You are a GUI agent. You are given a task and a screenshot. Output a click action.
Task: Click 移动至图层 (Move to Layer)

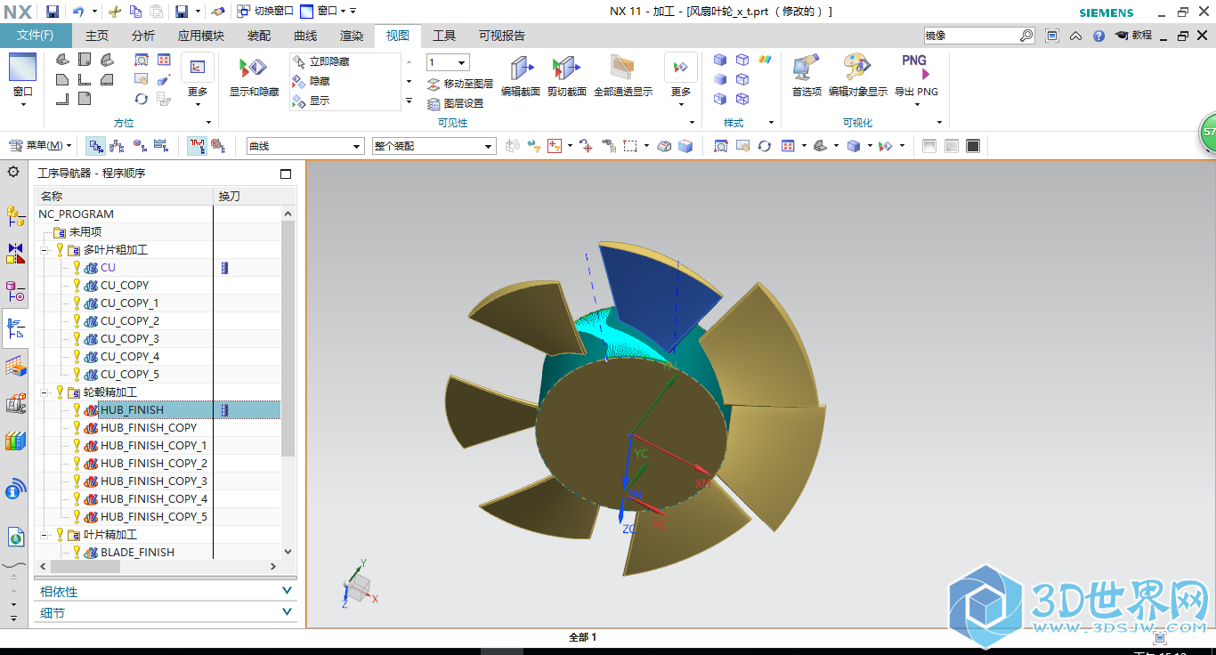point(460,84)
